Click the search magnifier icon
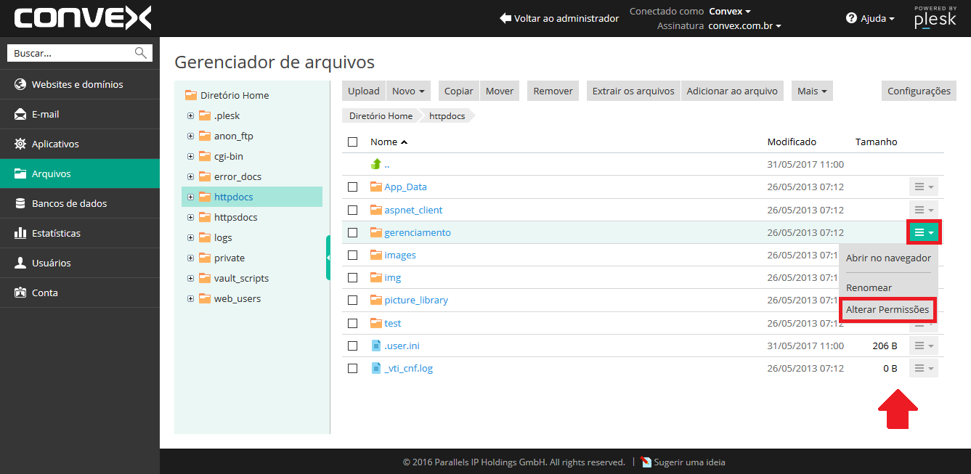This screenshot has height=474, width=971. pos(141,53)
